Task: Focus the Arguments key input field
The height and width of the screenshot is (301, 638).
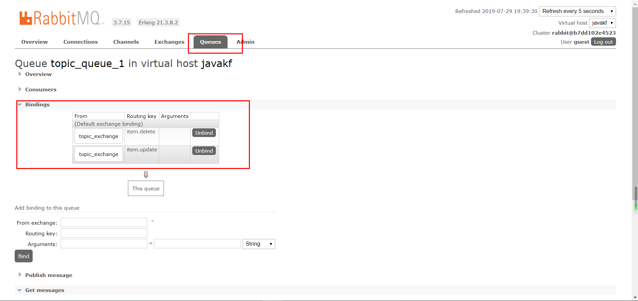Action: [104, 244]
